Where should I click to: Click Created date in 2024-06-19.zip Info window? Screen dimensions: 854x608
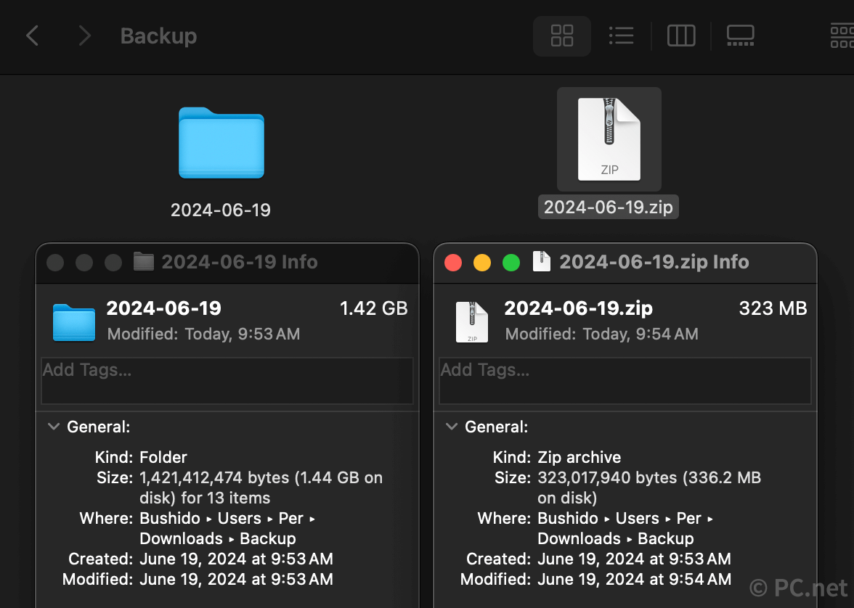635,559
